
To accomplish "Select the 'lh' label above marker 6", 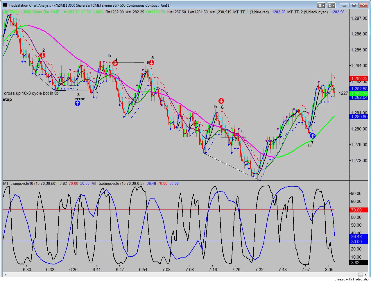I will tap(215, 107).
